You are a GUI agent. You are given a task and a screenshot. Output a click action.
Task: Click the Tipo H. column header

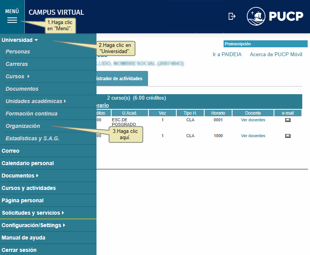tap(190, 113)
